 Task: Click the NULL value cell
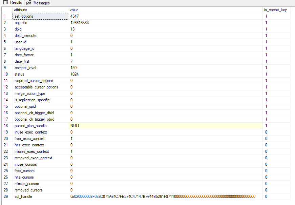(165, 126)
